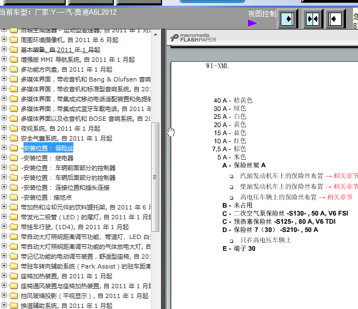
Task: Click folder icon for 多功能方向盘
Action: (14, 69)
